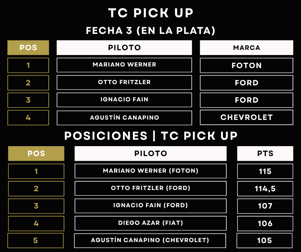The image size is (301, 252).
Task: Select the CHEVROLET brand cell
Action: click(x=246, y=117)
